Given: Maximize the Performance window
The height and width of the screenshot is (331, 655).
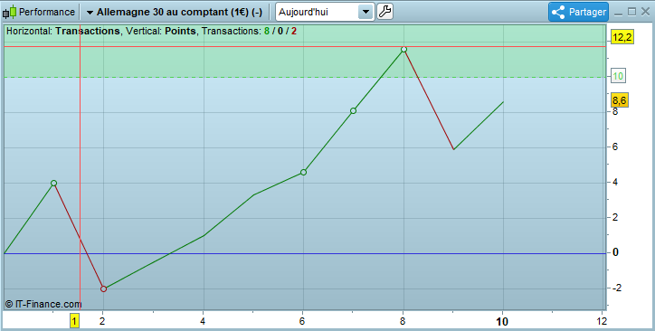Looking at the screenshot, I should (631, 12).
